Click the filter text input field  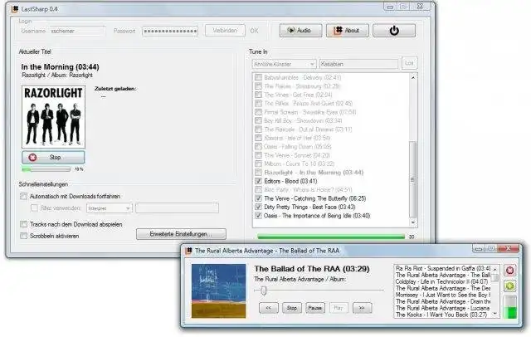point(177,208)
